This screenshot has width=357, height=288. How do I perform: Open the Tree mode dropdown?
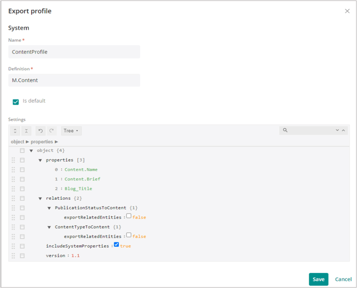click(71, 131)
